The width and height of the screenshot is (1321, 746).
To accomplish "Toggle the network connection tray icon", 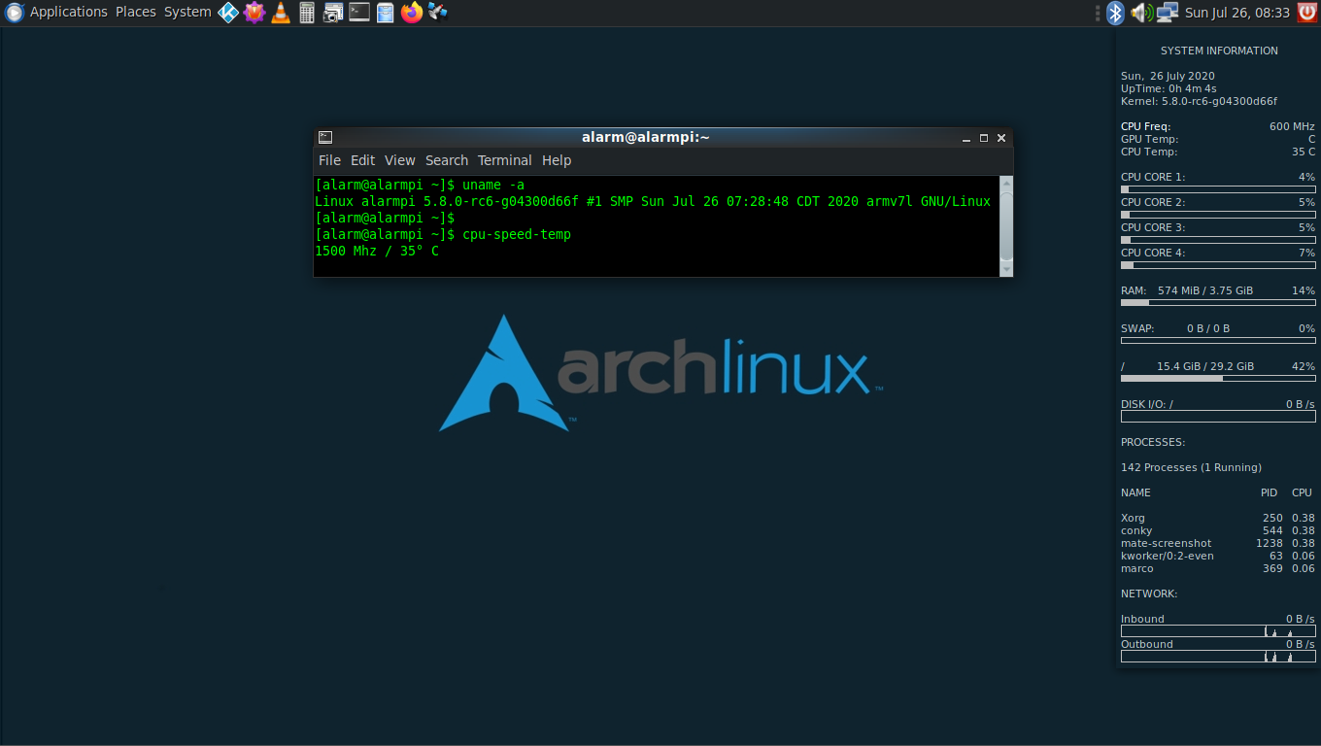I will [1166, 14].
